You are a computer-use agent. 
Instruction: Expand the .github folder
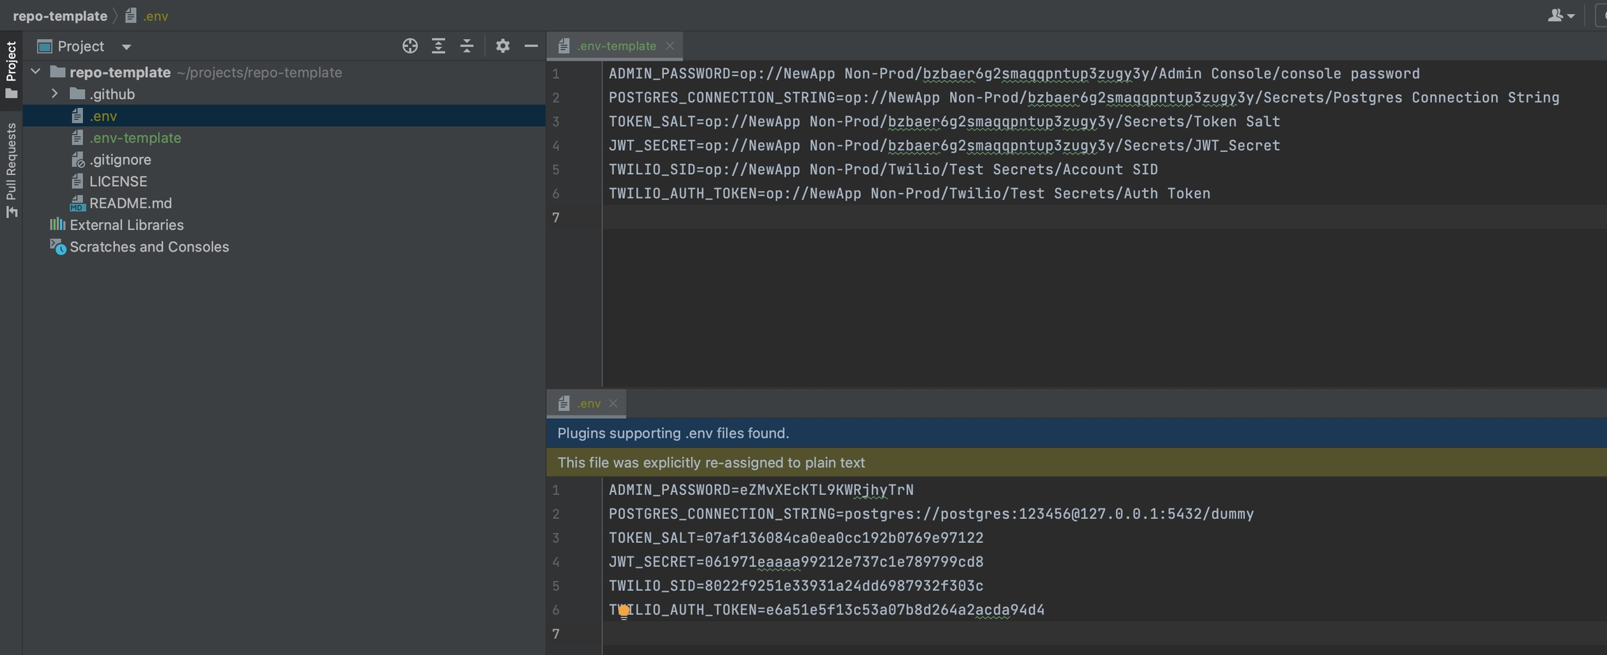pos(54,93)
